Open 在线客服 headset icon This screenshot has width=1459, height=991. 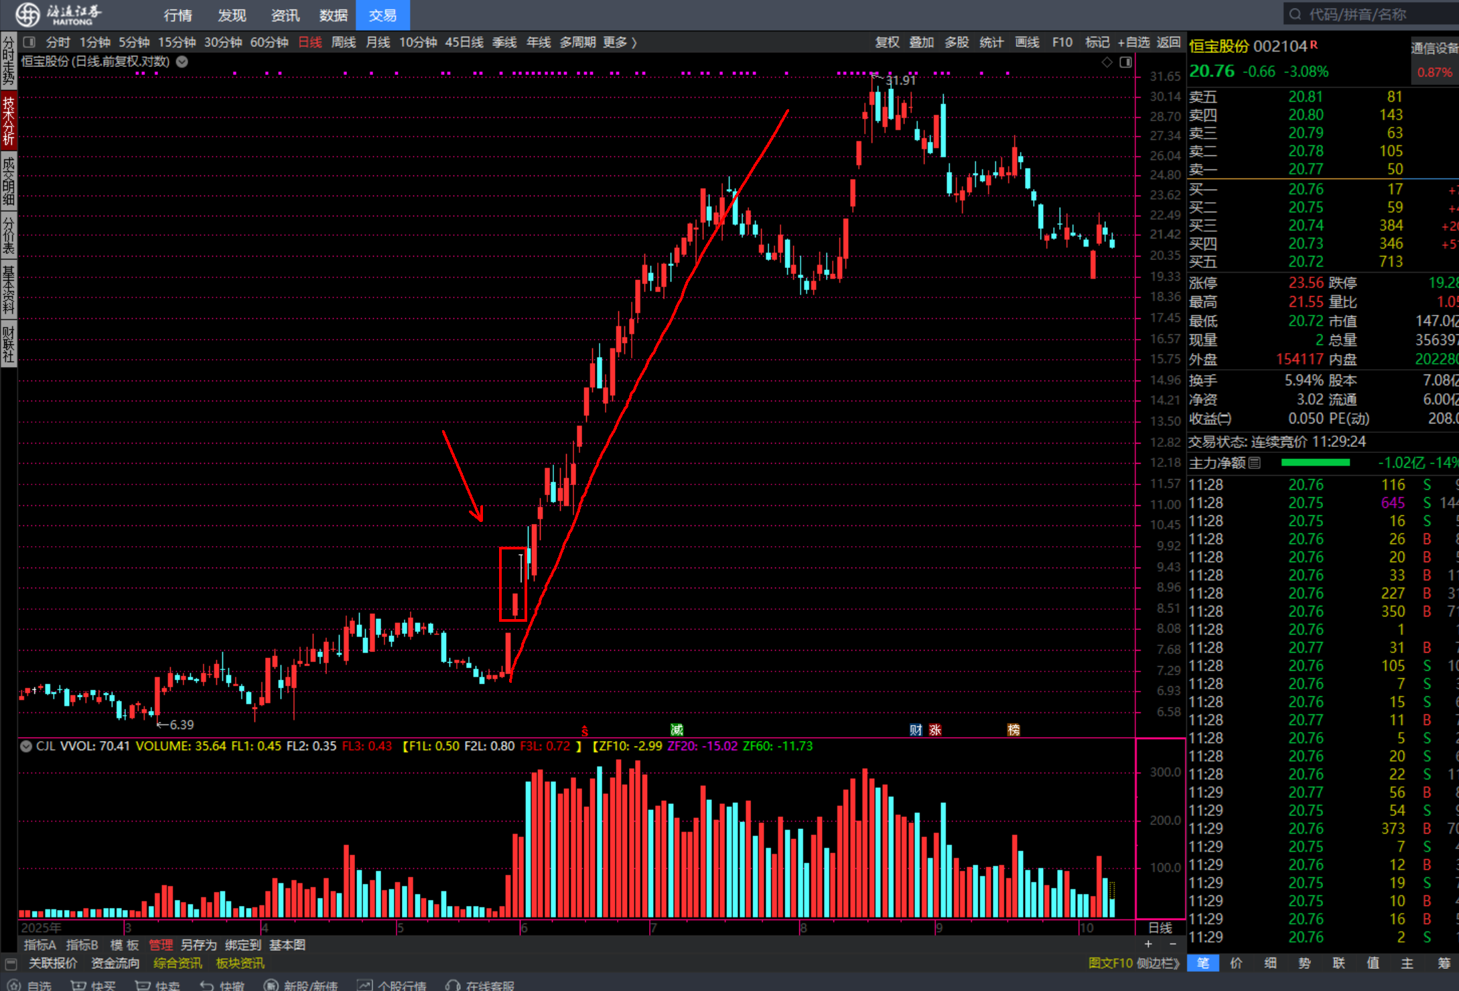pos(454,985)
